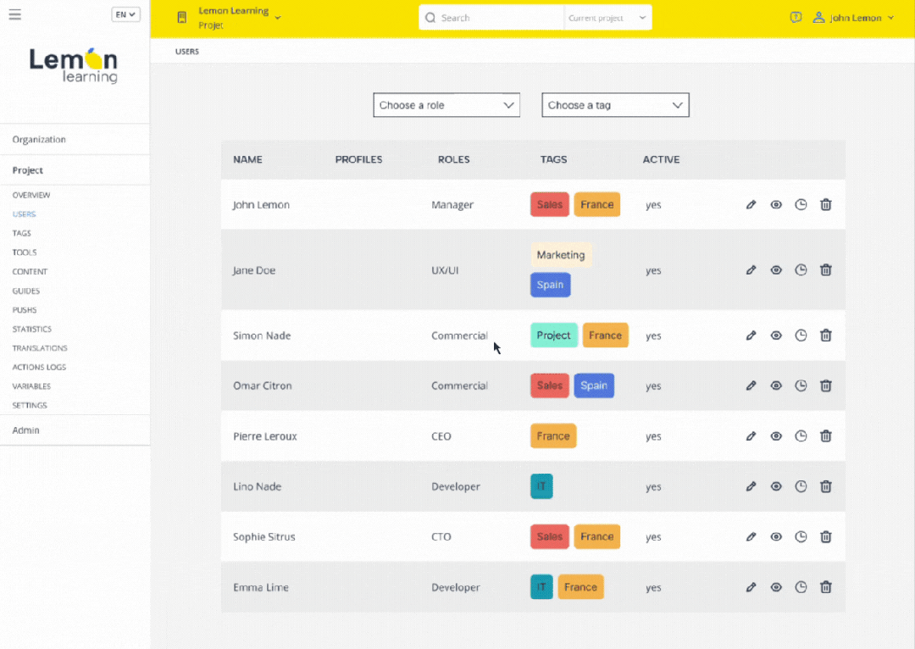The image size is (915, 649).
Task: Open the Choose a role dropdown
Action: [446, 105]
